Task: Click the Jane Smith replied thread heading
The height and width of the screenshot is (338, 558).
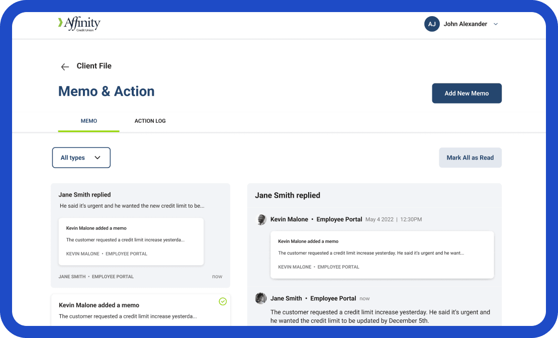Action: pyautogui.click(x=288, y=195)
